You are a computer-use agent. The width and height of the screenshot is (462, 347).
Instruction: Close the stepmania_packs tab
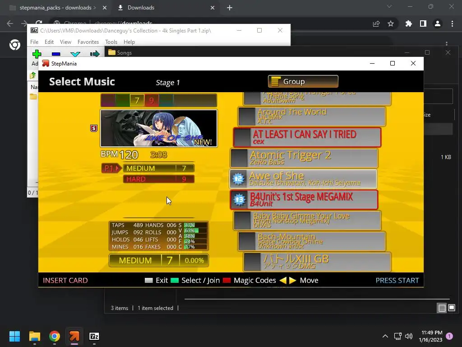pos(105,8)
